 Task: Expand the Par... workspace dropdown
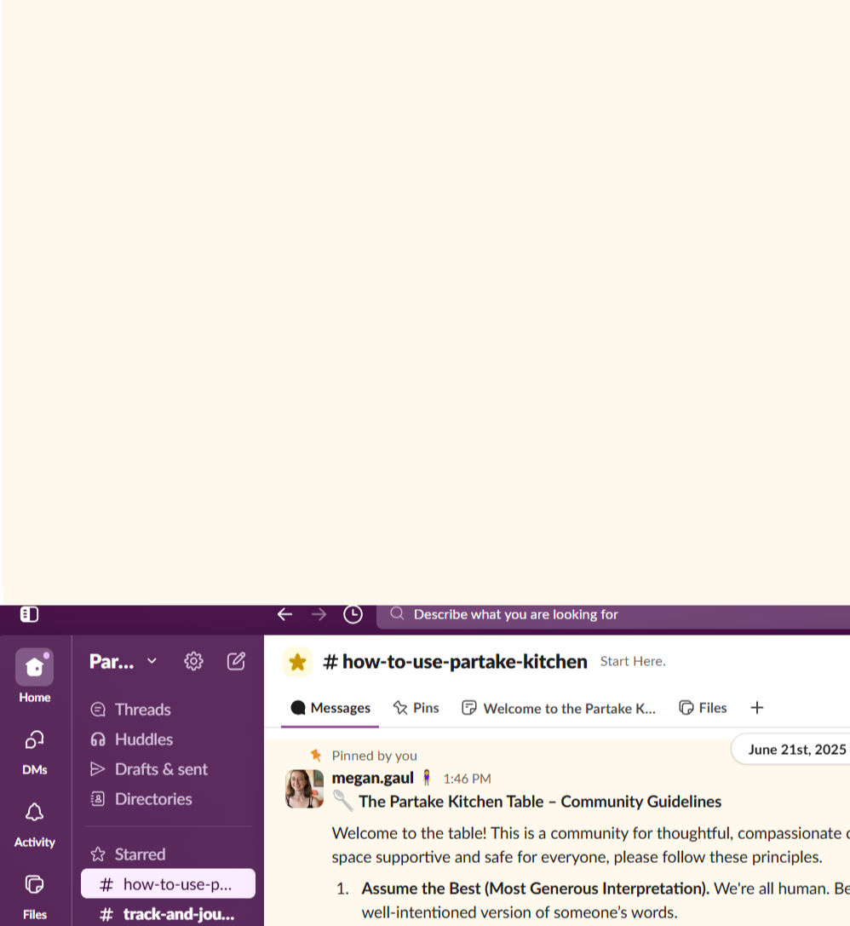[123, 661]
